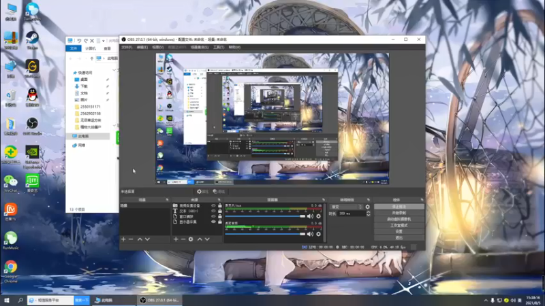Open WeChat desktop icon
This screenshot has width=545, height=306.
click(10, 184)
